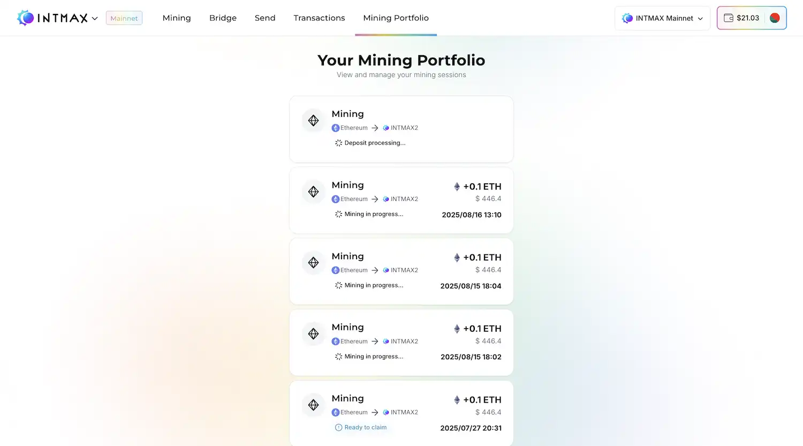
Task: Click the 2025/07/27 20:31 timestamp
Action: (471, 428)
